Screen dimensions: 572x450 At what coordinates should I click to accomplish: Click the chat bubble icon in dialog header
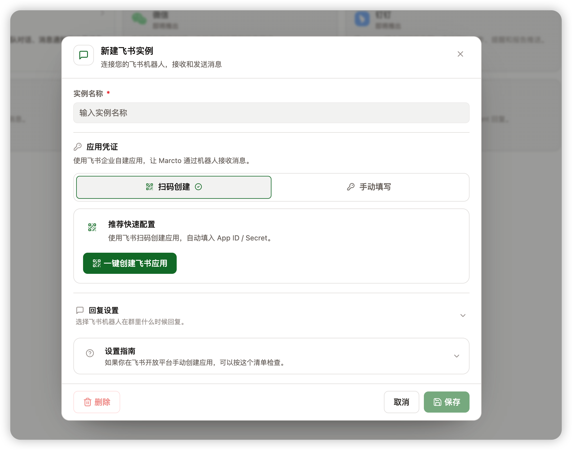coord(84,55)
